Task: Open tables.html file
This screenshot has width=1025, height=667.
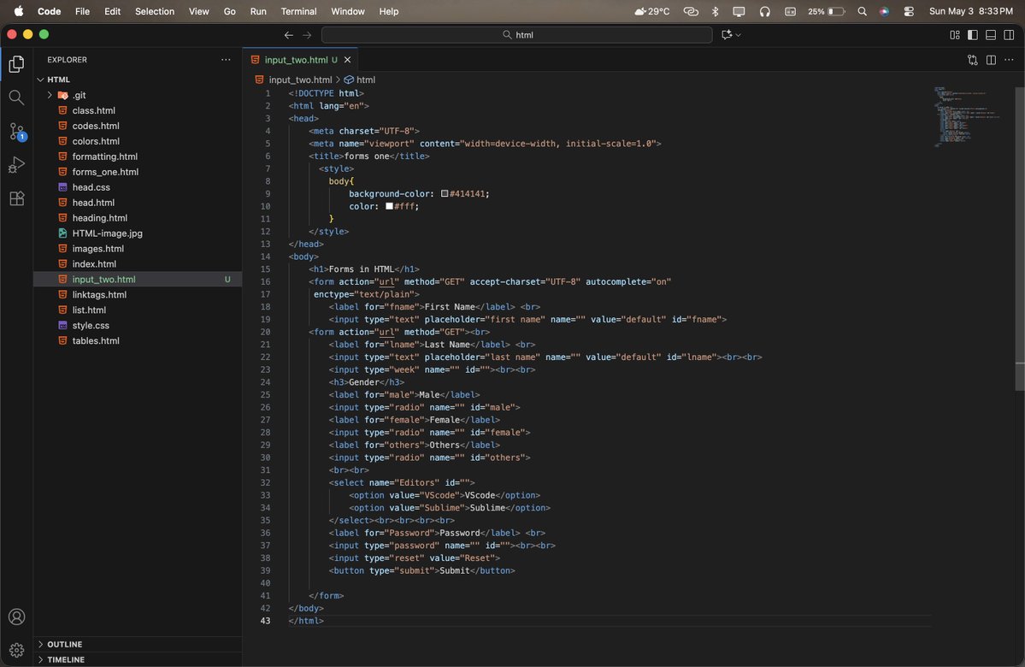Action: [x=96, y=340]
